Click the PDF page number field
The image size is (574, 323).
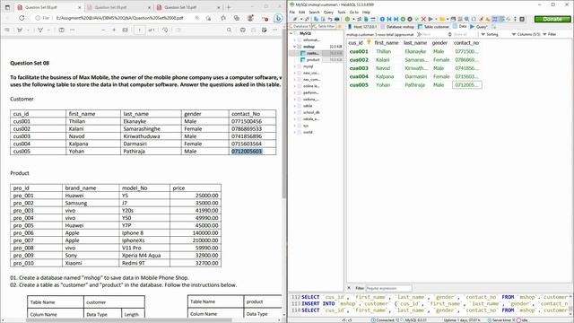tap(140, 30)
